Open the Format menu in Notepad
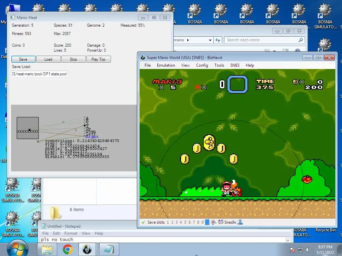The height and width of the screenshot is (256, 342). (x=71, y=233)
